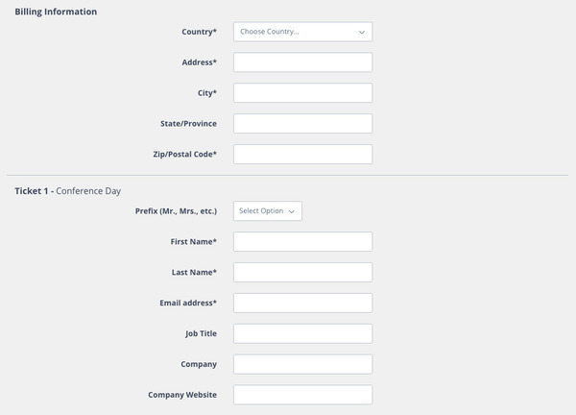Click the Ticket 1 - Conference Day heading
Image resolution: width=576 pixels, height=415 pixels.
pyautogui.click(x=67, y=191)
